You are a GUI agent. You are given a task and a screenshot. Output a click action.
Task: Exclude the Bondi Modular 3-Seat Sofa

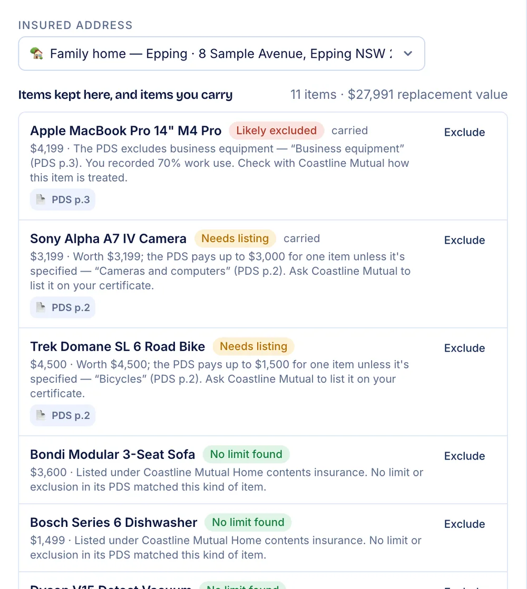[465, 456]
